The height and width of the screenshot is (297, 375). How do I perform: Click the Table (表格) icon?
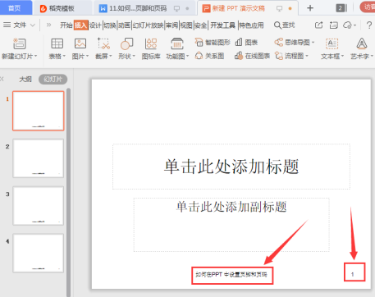(57, 43)
